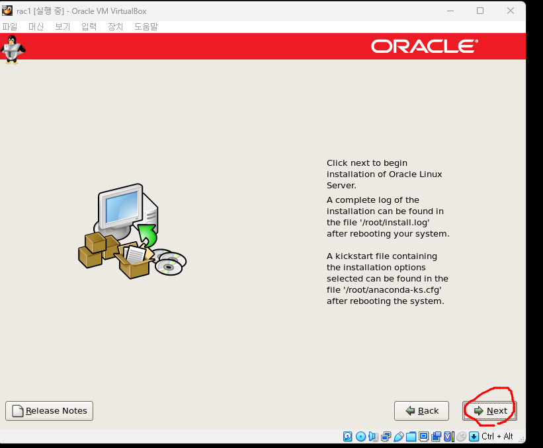Click the VirtualBox icon in the title bar

tap(7, 11)
